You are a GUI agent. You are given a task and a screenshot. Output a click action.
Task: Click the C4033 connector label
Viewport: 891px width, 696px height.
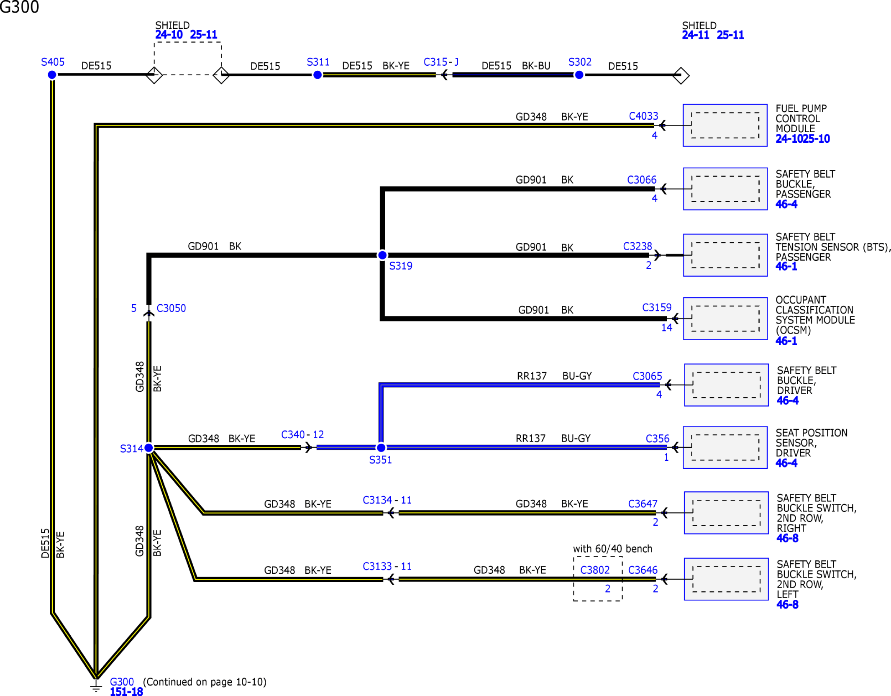tap(643, 116)
